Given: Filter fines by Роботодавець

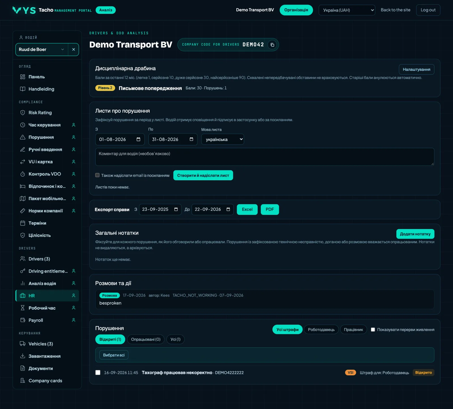Looking at the screenshot, I should 321,329.
